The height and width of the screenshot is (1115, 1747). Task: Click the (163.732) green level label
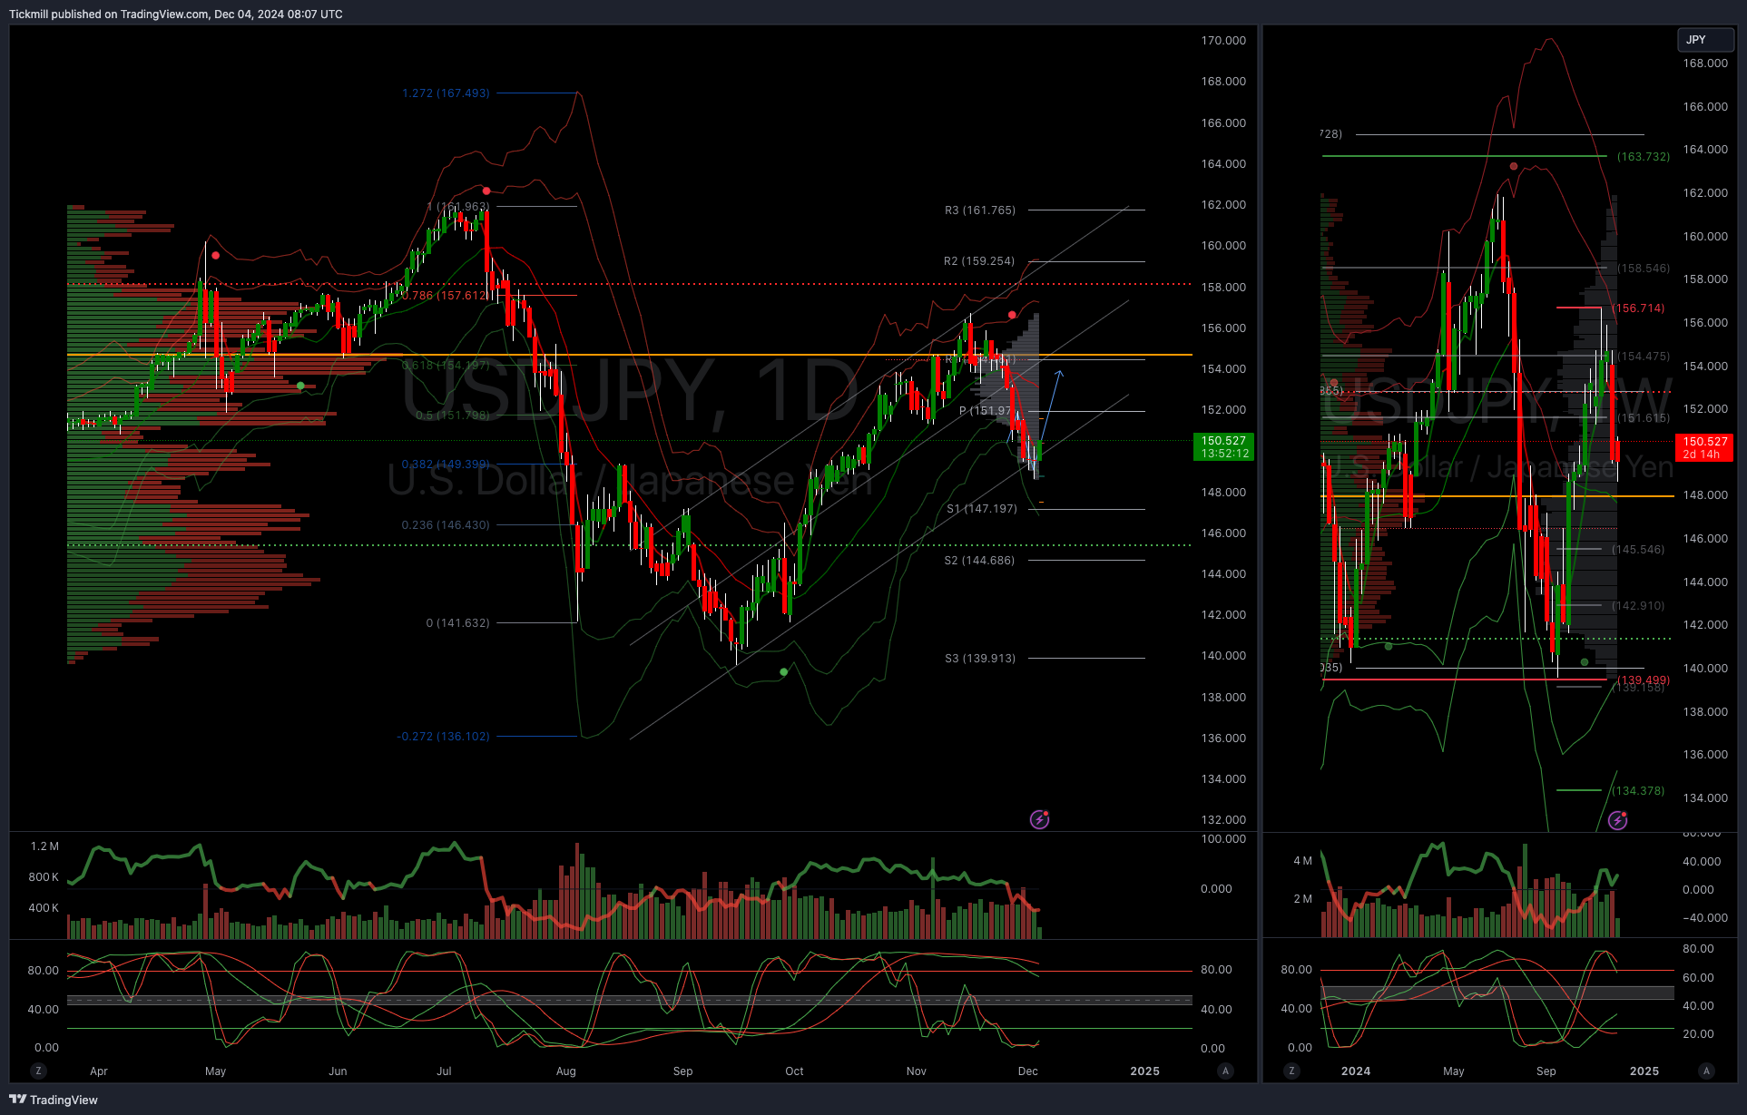pos(1643,156)
